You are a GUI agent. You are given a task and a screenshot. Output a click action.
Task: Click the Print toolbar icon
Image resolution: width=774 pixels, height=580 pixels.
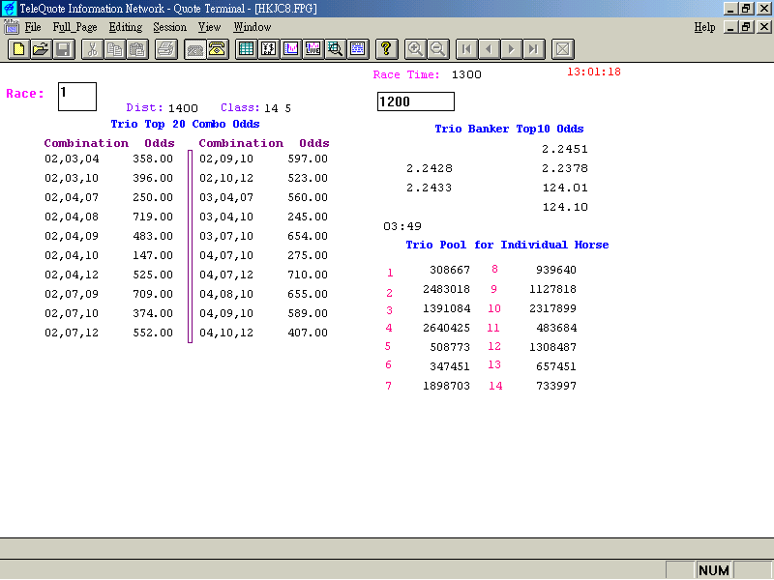click(x=166, y=49)
